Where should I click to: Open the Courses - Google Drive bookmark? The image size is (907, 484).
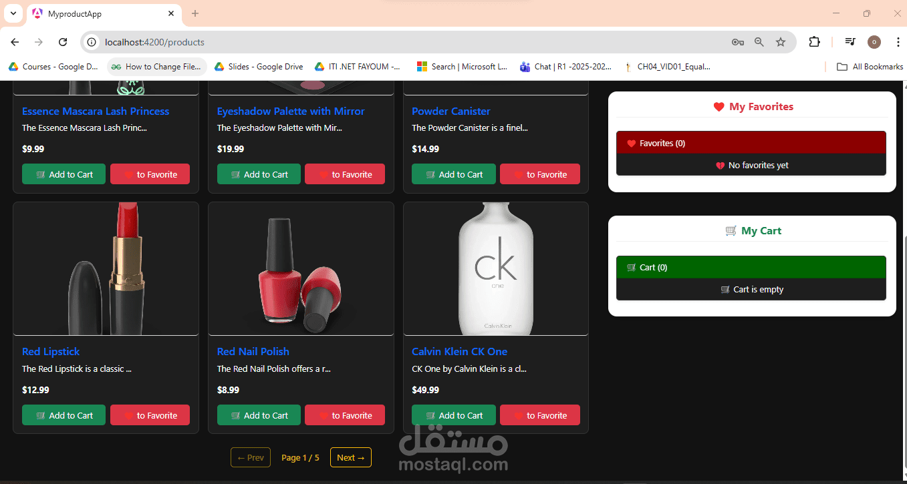click(53, 67)
